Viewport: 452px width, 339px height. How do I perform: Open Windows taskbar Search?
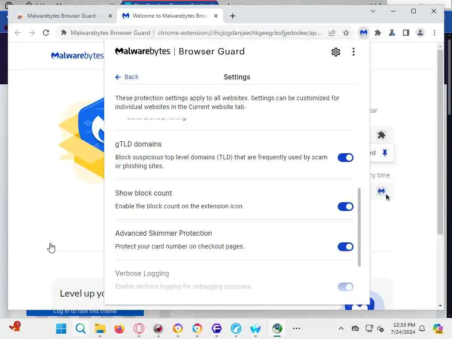coord(81,328)
